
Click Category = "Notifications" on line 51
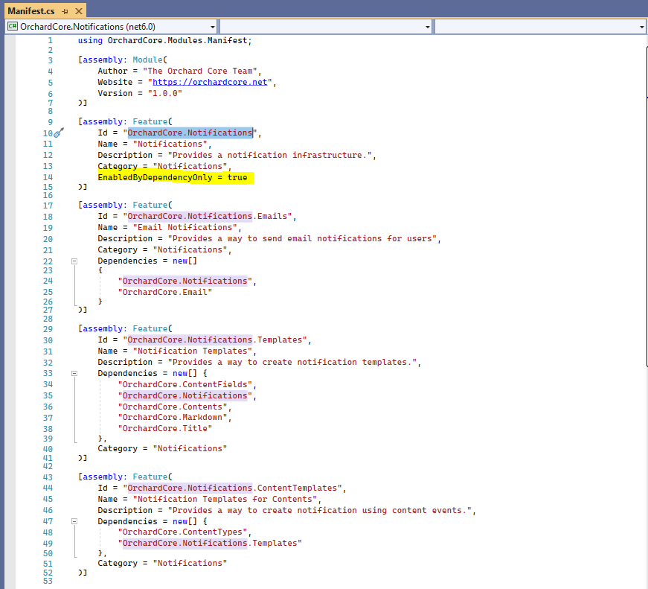[162, 564]
